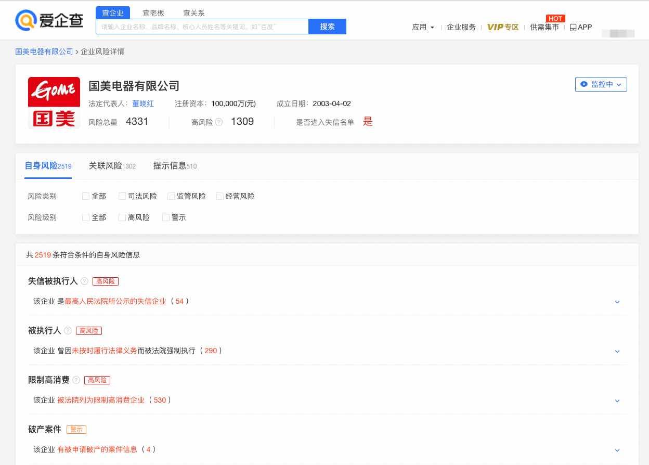Click the help icon next to 失信被执行人
The height and width of the screenshot is (465, 649).
(x=84, y=281)
